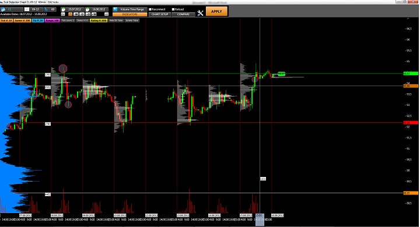Click the start date calendar icon
This screenshot has height=227, width=420.
click(x=63, y=9)
